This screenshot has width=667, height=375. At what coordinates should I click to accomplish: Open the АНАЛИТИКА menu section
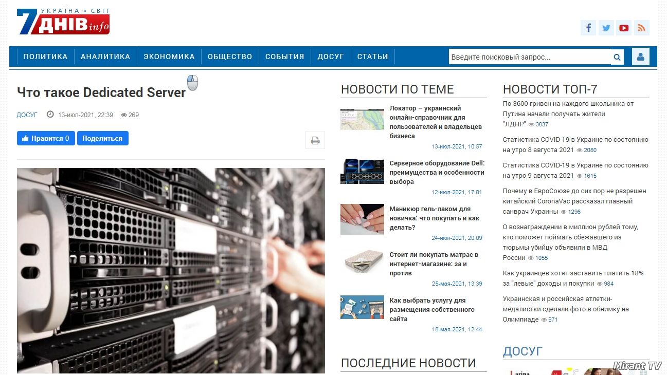[105, 57]
